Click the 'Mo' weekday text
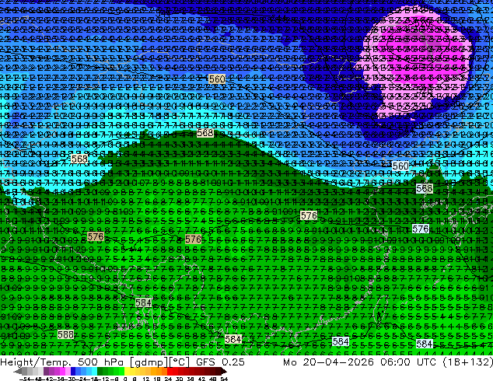 tap(289, 362)
